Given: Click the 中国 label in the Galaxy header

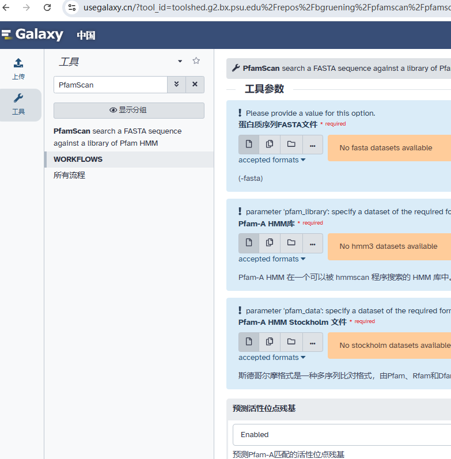Looking at the screenshot, I should point(86,35).
